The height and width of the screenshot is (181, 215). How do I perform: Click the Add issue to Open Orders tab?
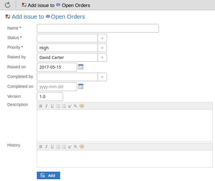56,5
